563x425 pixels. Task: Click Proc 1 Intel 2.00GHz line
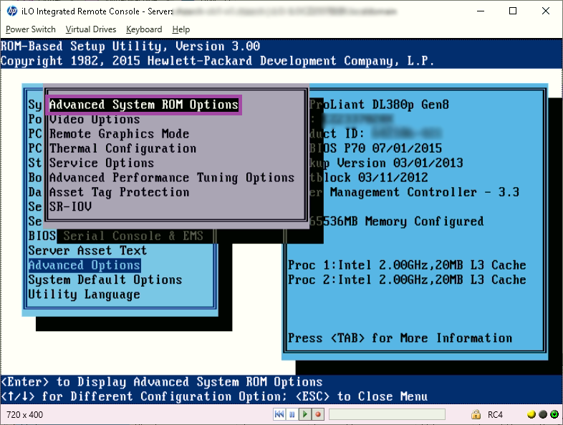click(407, 265)
